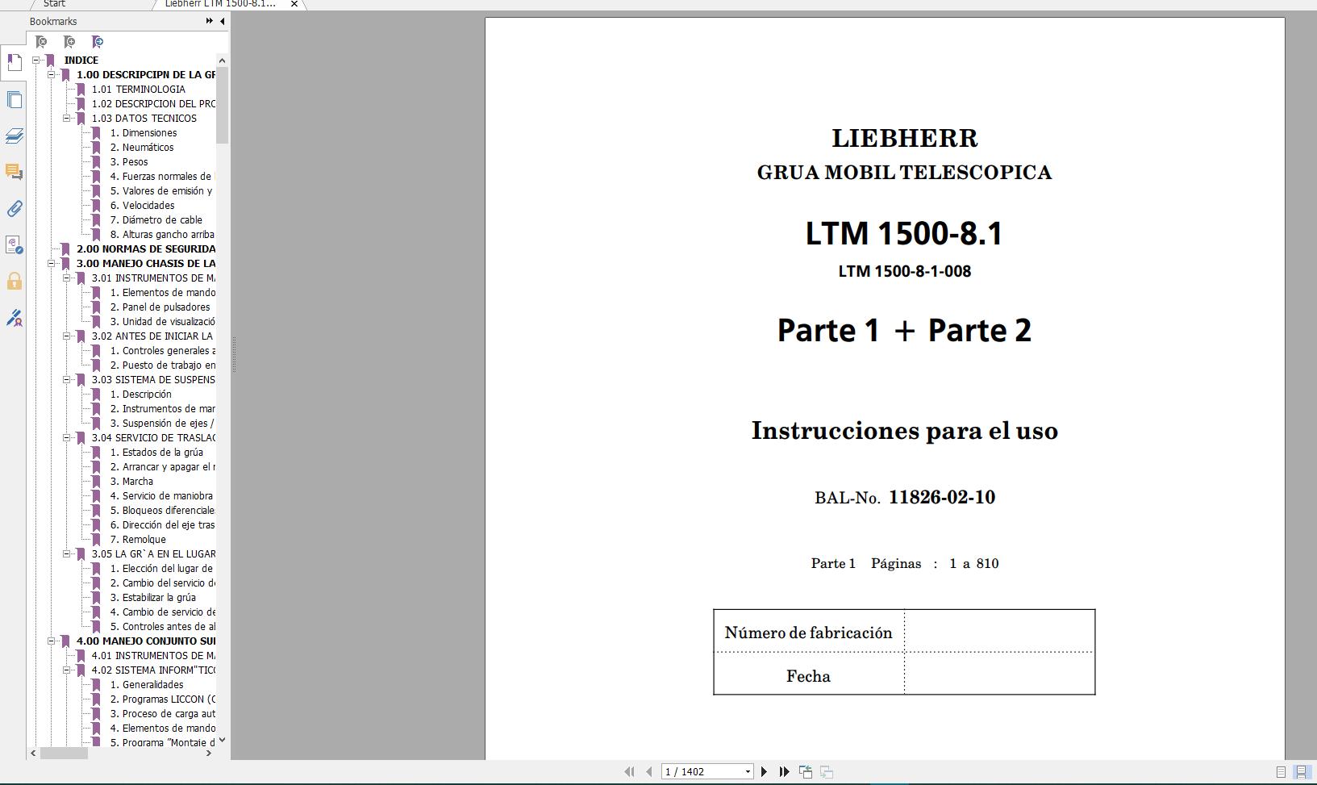1317x785 pixels.
Task: Open the Page Thumbnails panel
Action: coord(13,99)
